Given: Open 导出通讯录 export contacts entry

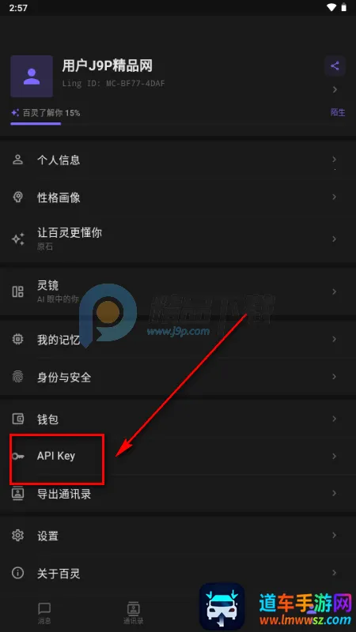Looking at the screenshot, I should tap(178, 493).
